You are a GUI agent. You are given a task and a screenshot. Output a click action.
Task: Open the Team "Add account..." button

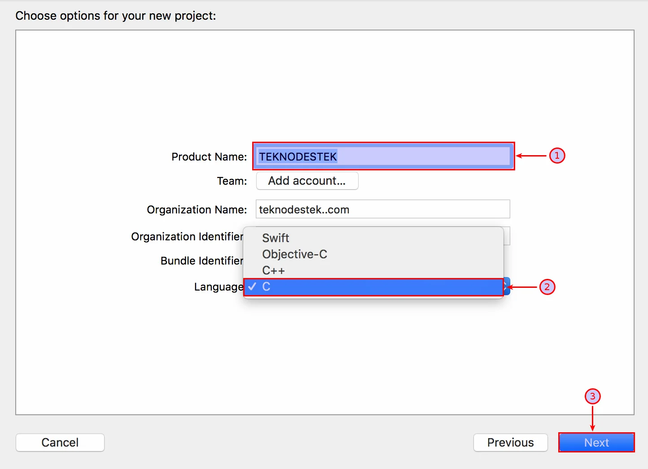(307, 181)
